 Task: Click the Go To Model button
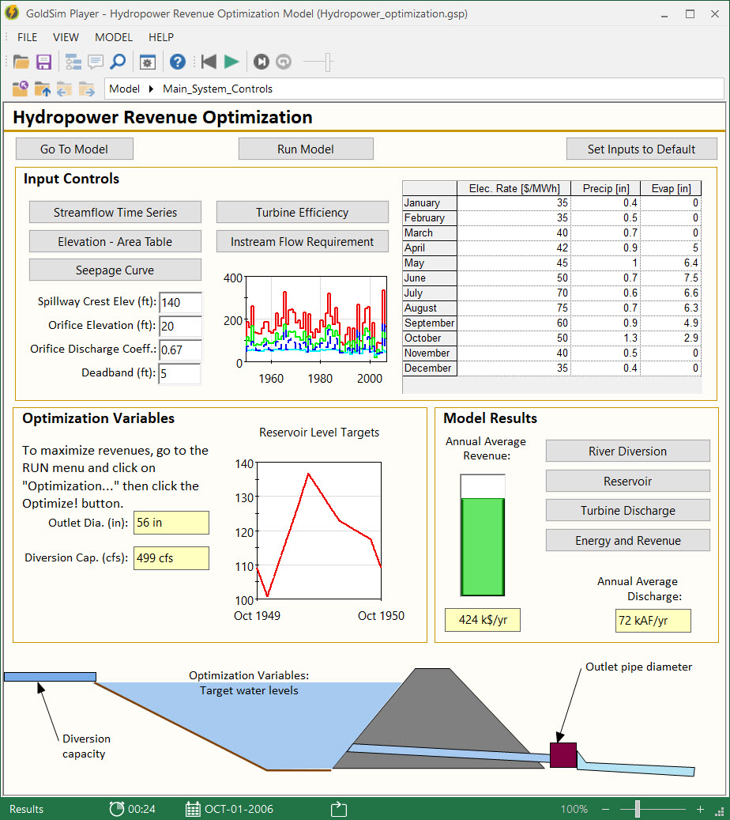pos(74,149)
